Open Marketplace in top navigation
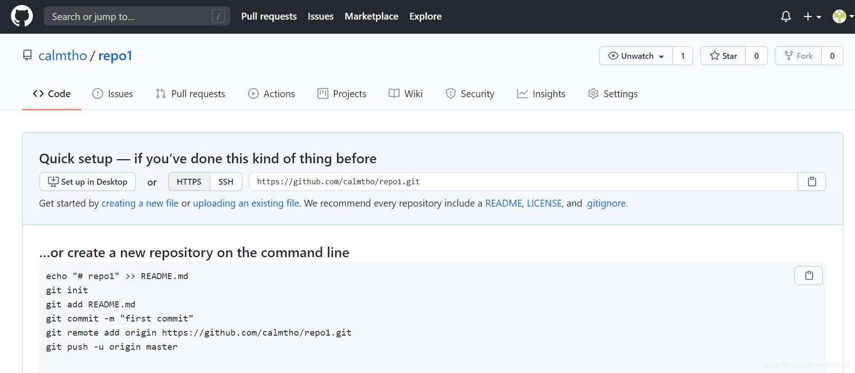The image size is (855, 373). click(371, 16)
